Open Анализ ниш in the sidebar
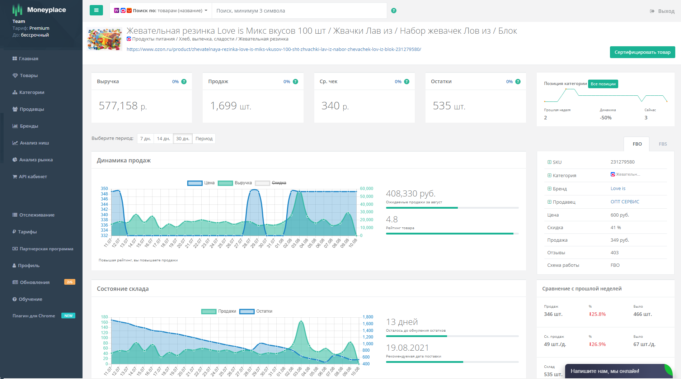The width and height of the screenshot is (681, 379). (x=34, y=143)
